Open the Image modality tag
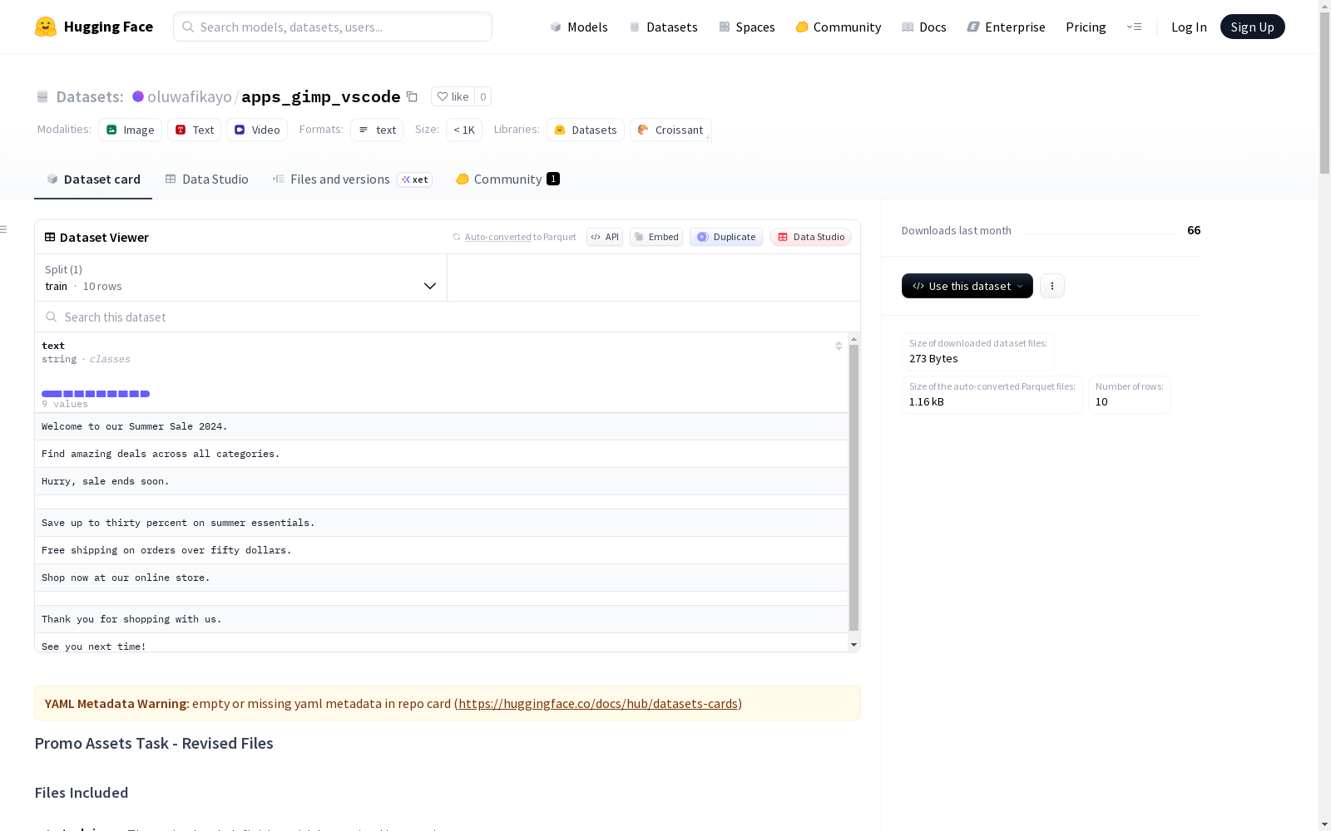 131,130
